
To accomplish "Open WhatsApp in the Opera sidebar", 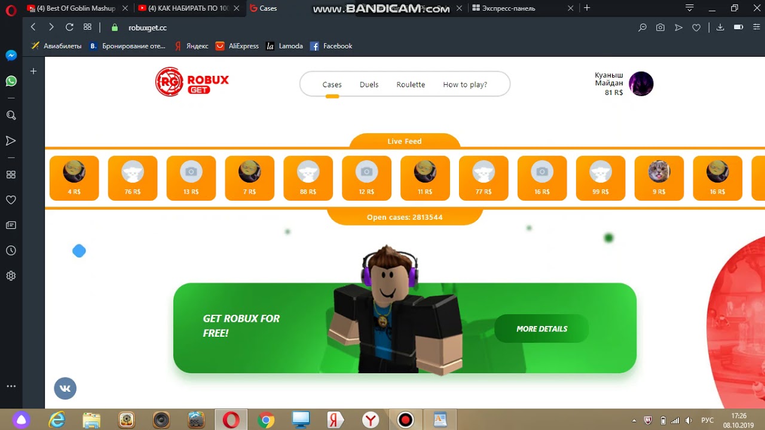I will pos(11,81).
